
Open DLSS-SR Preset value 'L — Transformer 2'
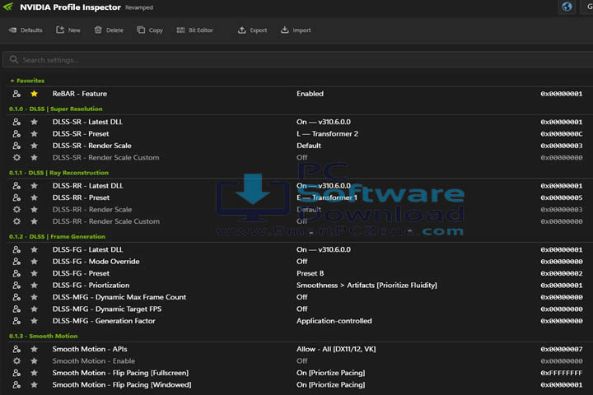pyautogui.click(x=328, y=134)
